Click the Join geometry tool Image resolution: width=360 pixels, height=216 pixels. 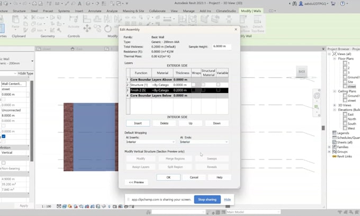38,30
